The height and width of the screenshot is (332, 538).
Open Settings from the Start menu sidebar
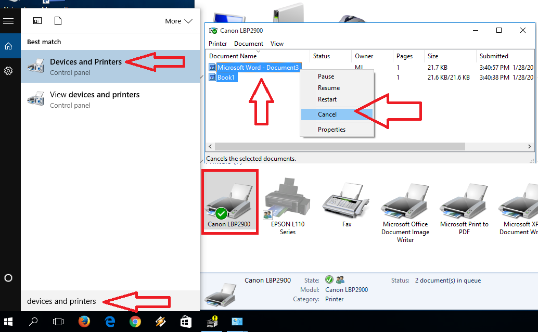[x=8, y=70]
